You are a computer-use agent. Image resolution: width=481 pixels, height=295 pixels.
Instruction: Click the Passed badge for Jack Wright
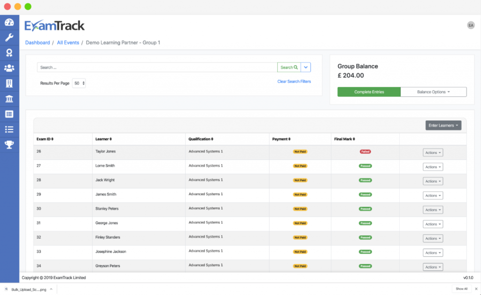coord(365,180)
